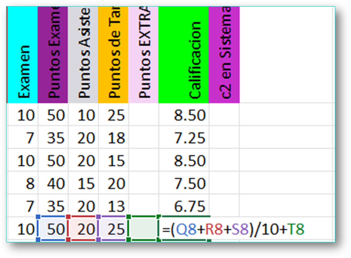Select the Puntos de Tarea cell with 13
The image size is (351, 258).
pos(114,206)
